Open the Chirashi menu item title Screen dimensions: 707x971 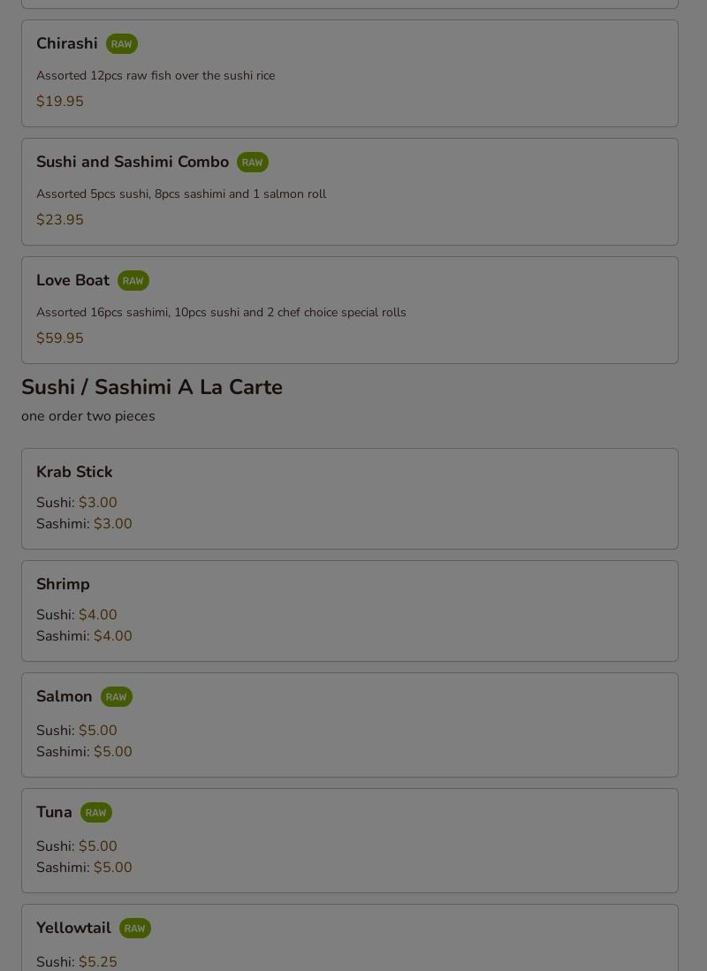pos(67,43)
